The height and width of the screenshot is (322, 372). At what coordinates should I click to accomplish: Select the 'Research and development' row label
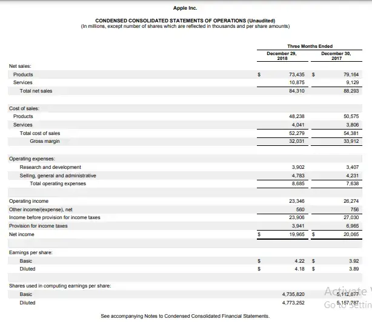[x=50, y=167]
